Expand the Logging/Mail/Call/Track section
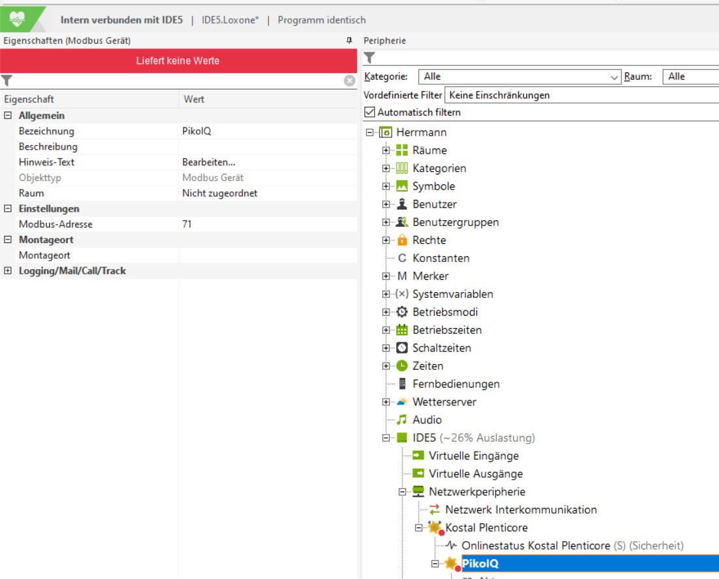The image size is (719, 579). pos(8,271)
